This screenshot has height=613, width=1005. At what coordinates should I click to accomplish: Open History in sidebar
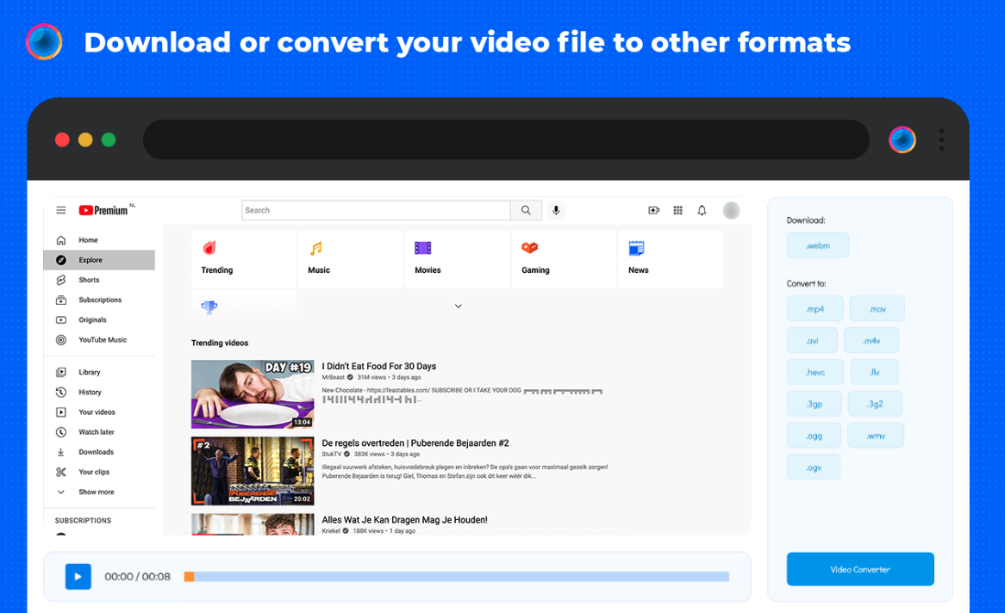click(x=99, y=392)
